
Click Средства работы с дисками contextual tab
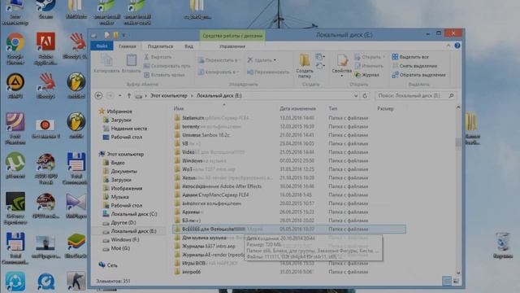click(232, 36)
